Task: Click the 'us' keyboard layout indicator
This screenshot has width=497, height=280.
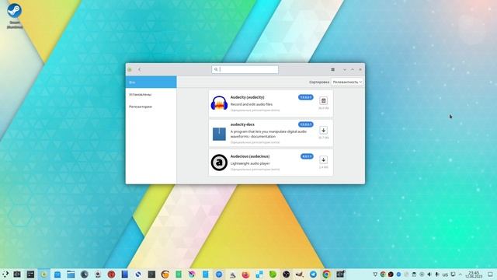Action: [445, 275]
